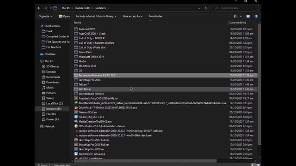Select Call of Duty - MW2CR folder
296x166 pixels.
coord(92,38)
